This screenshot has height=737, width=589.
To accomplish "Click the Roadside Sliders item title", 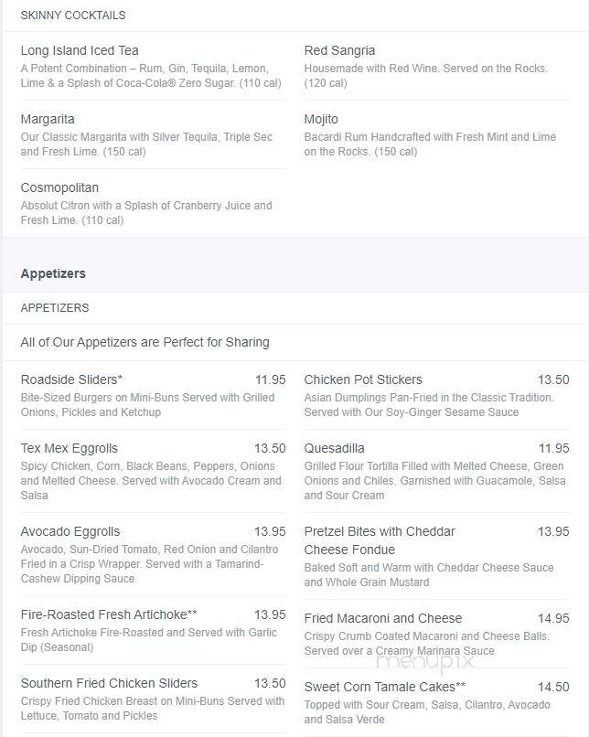I will click(71, 379).
